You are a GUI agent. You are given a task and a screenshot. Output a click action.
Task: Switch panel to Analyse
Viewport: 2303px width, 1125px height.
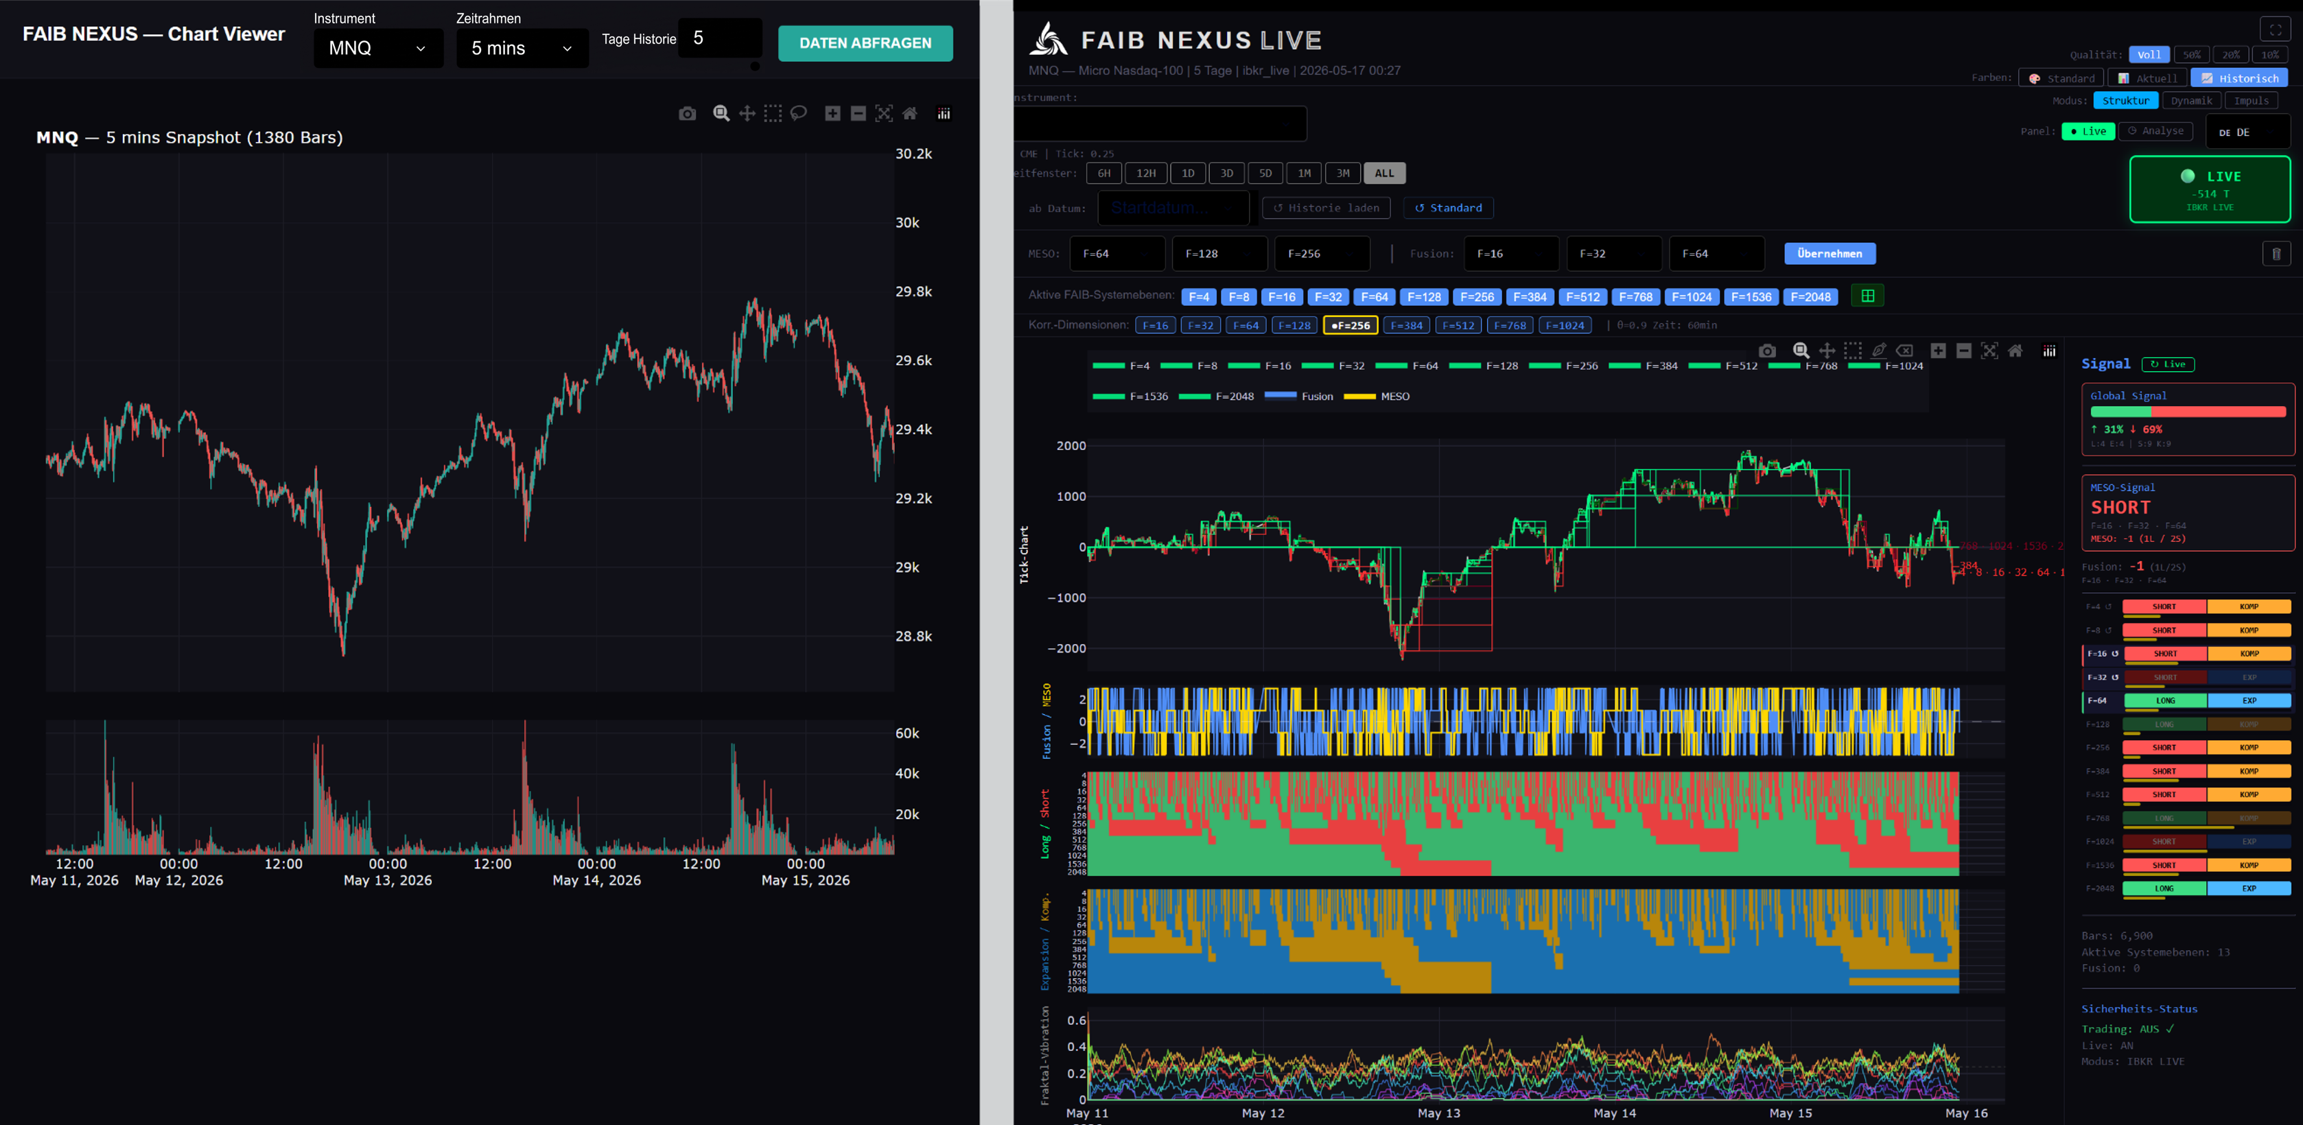tap(2155, 131)
